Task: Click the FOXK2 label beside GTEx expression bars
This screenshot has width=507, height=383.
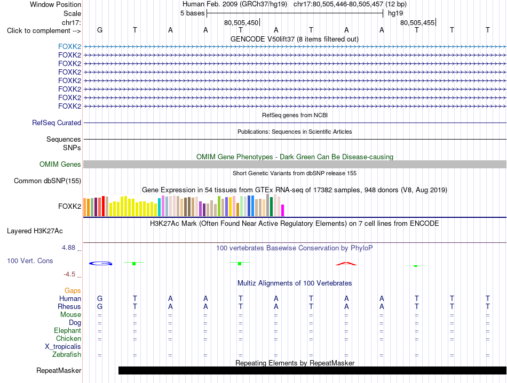Action: click(69, 206)
